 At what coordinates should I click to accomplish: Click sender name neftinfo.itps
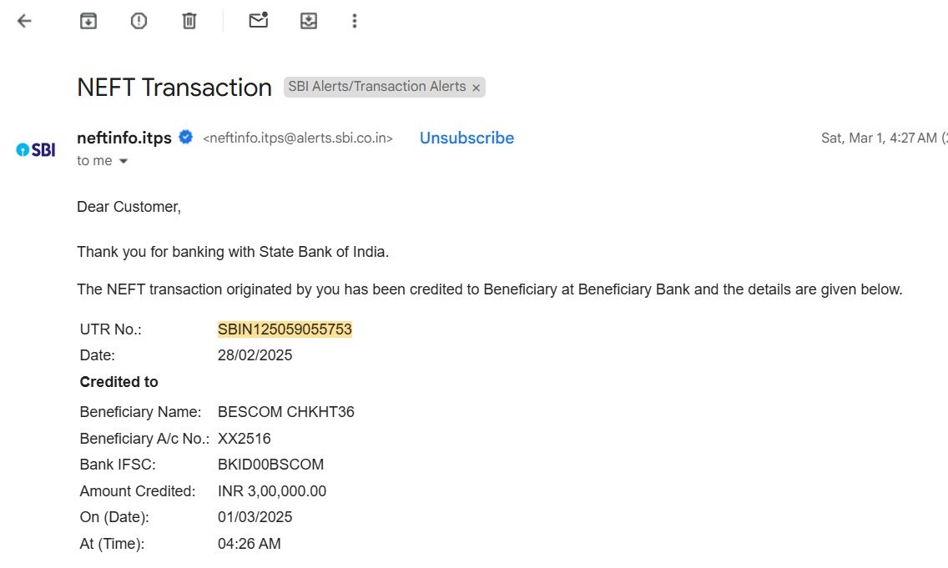(x=124, y=138)
